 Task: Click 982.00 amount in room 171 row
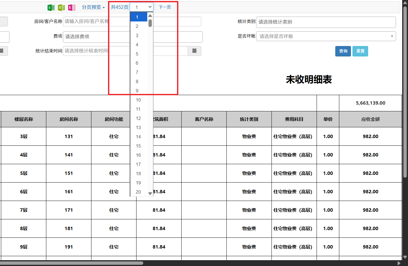point(371,210)
